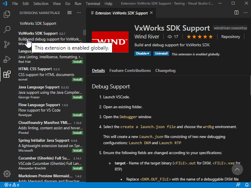This screenshot has width=251, height=188.
Task: Install the Spring Initializr Java Support extension
Action: coord(77,150)
